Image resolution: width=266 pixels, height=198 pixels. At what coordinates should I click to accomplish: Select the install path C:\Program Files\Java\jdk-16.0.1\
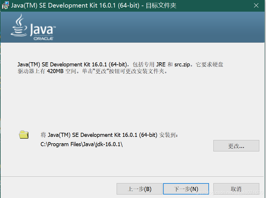pyautogui.click(x=82, y=144)
